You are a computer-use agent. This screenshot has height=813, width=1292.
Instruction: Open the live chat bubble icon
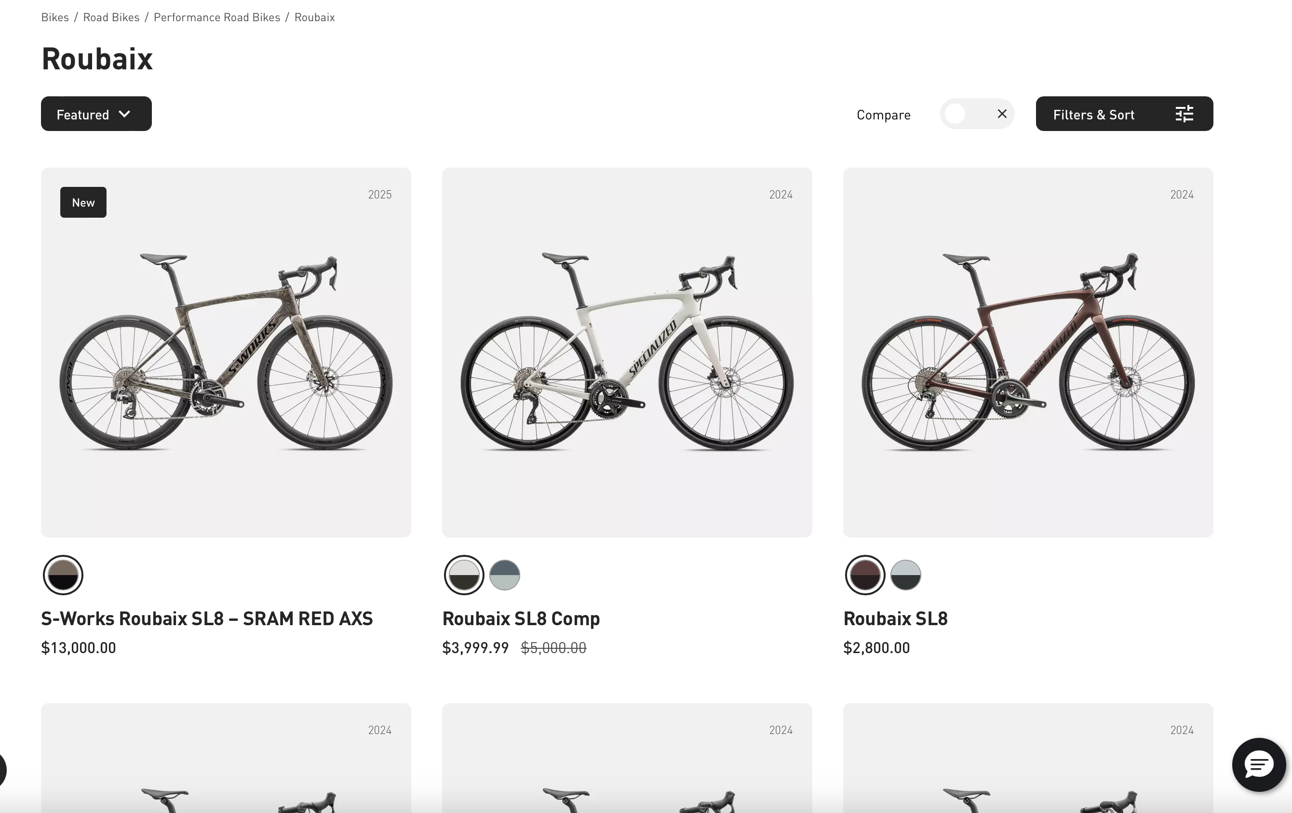(x=1258, y=764)
